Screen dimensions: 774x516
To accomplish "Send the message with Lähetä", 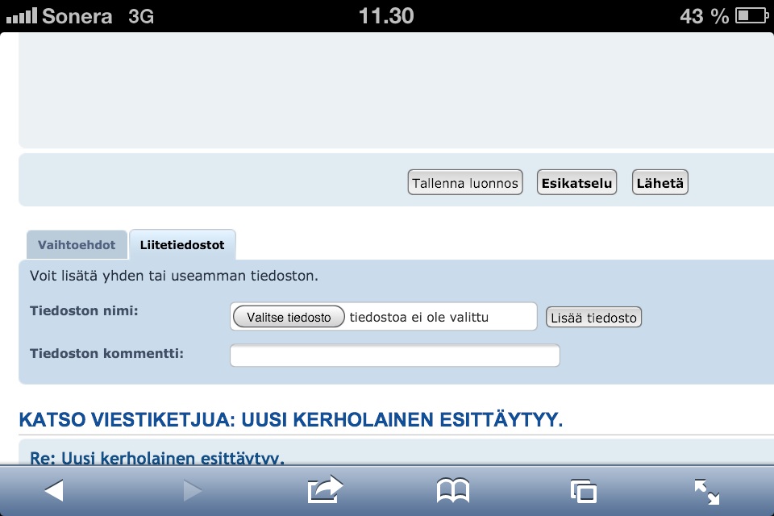I will click(660, 183).
